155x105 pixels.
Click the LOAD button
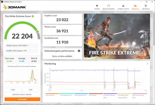click(x=13, y=90)
